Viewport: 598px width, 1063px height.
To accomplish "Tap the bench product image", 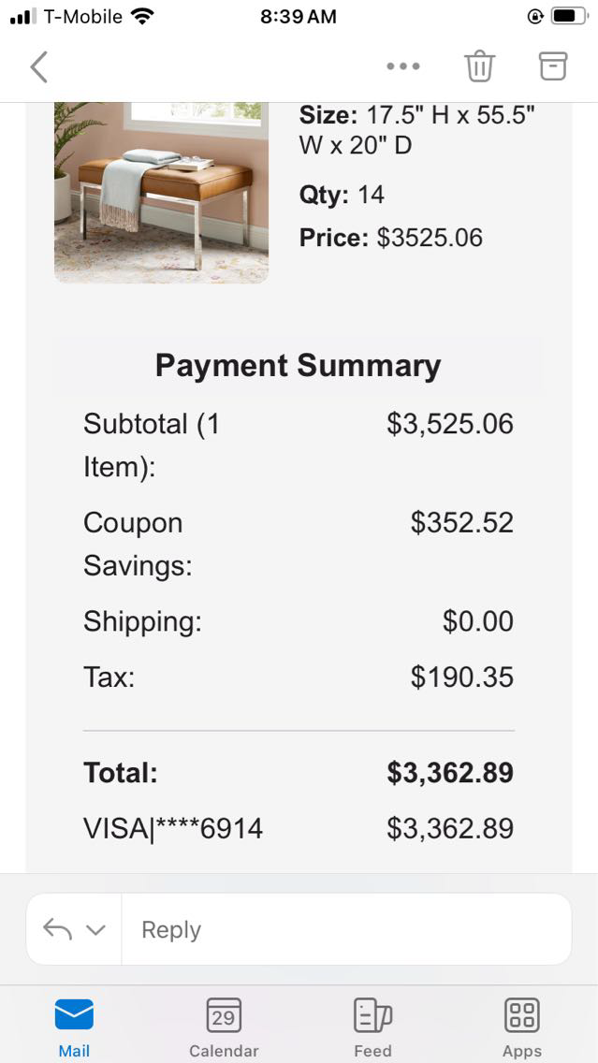I will click(x=161, y=192).
